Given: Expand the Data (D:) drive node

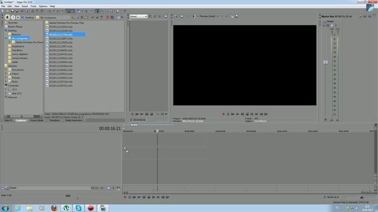Looking at the screenshot, I should point(6,93).
